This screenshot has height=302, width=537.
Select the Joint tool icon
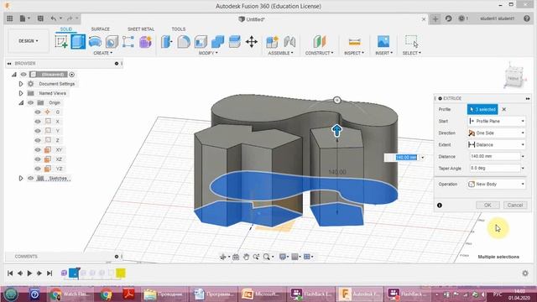289,42
